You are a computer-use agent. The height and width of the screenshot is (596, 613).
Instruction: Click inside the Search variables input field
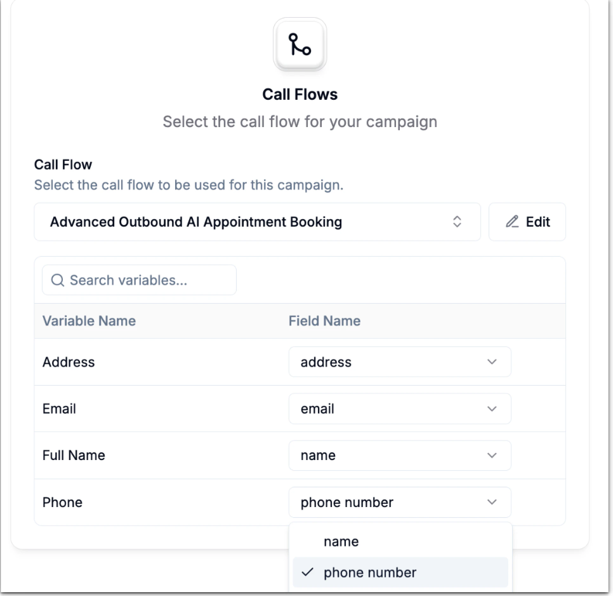coord(140,280)
